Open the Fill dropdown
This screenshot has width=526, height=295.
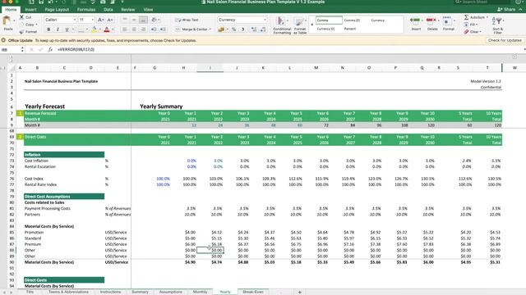[x=470, y=25]
